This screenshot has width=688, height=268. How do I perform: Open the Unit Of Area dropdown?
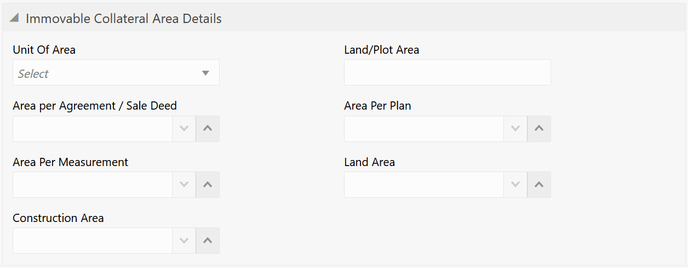tap(205, 73)
